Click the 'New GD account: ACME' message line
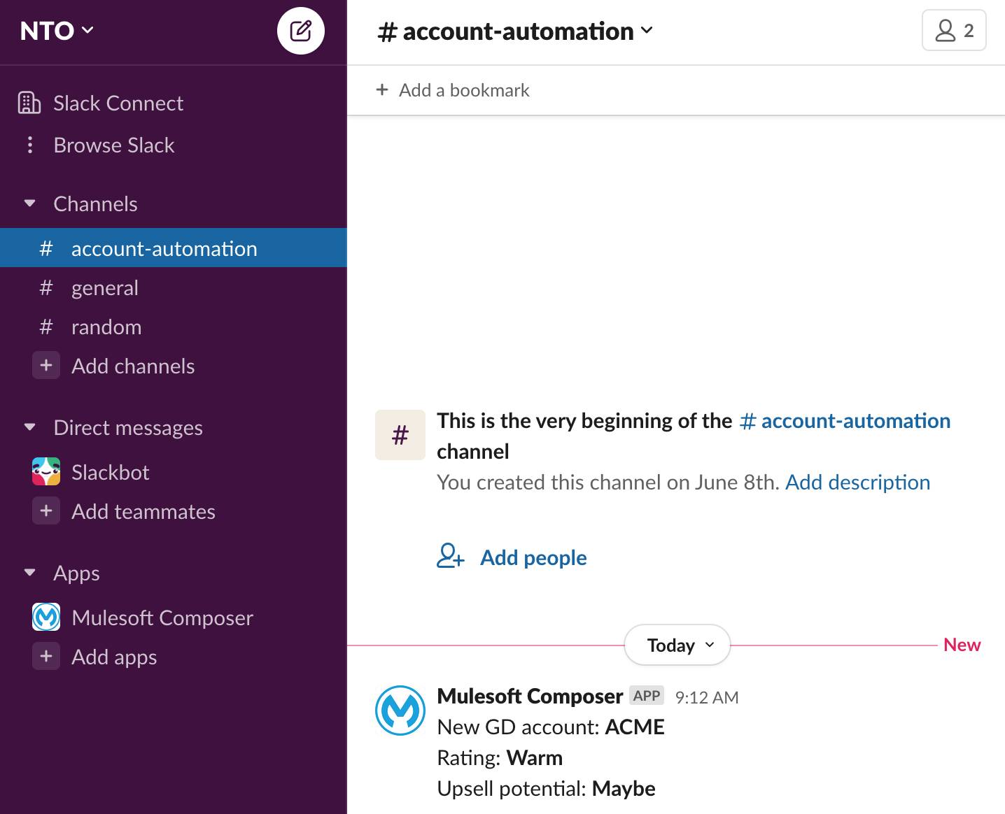The image size is (1005, 814). click(x=551, y=727)
